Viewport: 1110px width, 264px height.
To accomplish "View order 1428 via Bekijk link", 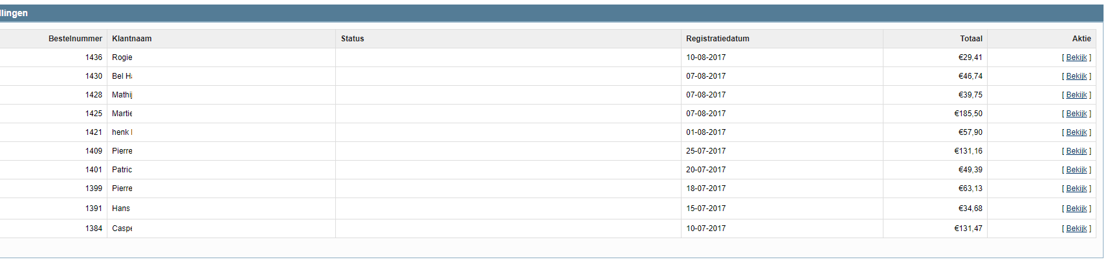I will 1076,95.
